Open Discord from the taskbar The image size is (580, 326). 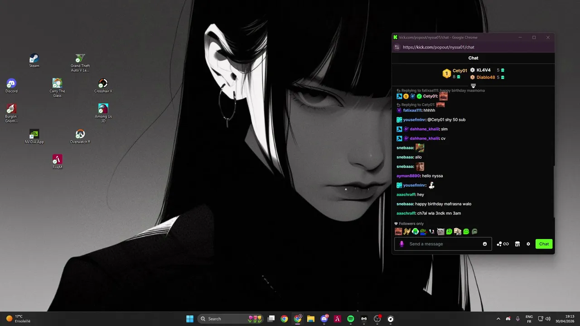[x=324, y=319]
